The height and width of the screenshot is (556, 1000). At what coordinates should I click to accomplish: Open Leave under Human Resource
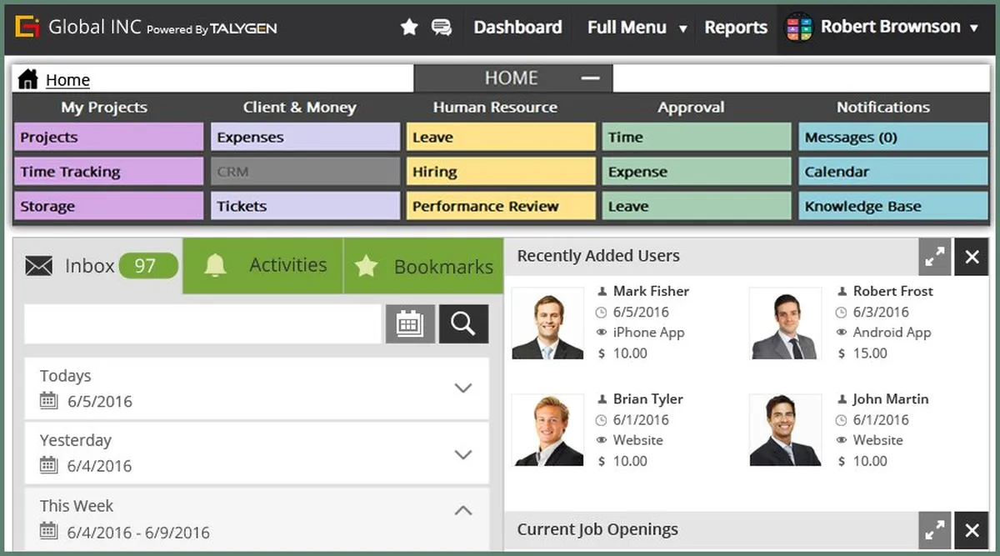tap(502, 138)
